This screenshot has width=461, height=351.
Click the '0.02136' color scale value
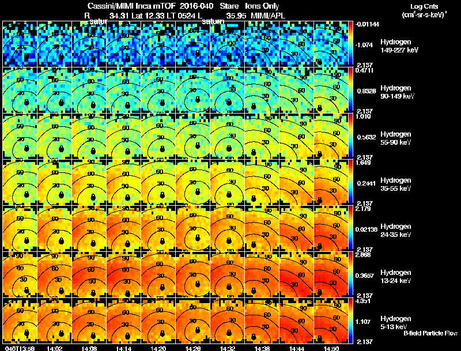[x=366, y=229]
